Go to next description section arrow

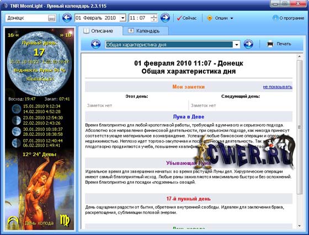[248, 44]
